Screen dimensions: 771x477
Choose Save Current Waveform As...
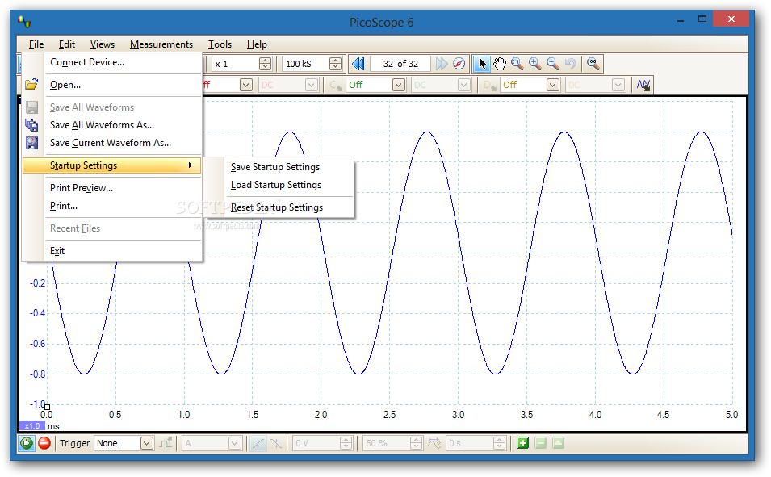coord(112,143)
